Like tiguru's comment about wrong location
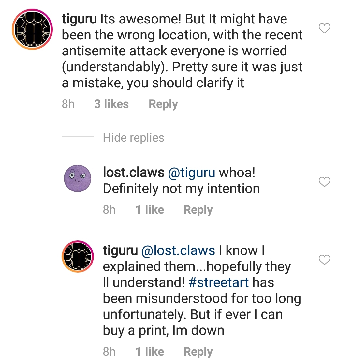352x364 pixels. click(x=324, y=29)
